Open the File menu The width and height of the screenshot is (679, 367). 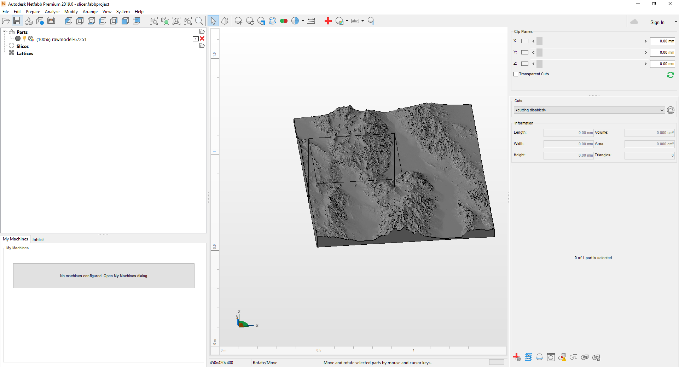(6, 12)
